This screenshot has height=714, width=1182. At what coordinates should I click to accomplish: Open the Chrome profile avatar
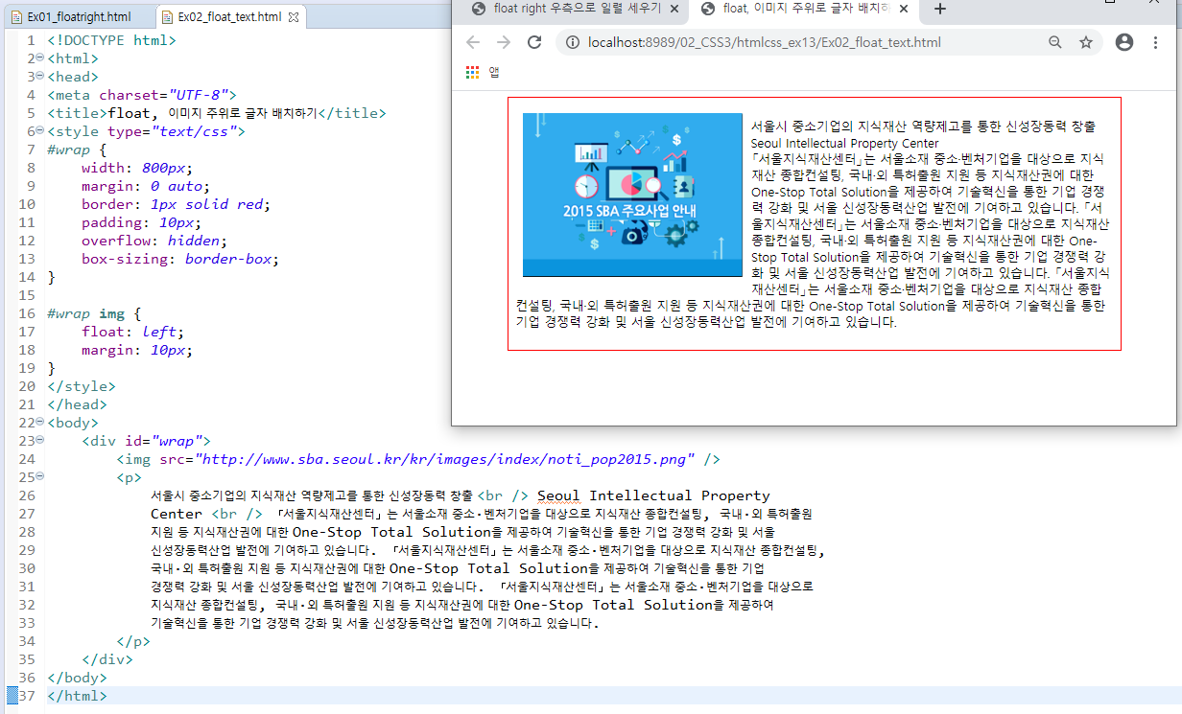(x=1124, y=42)
